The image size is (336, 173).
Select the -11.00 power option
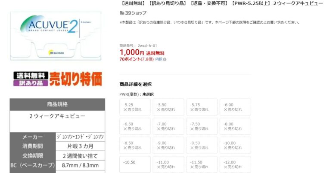(168, 164)
